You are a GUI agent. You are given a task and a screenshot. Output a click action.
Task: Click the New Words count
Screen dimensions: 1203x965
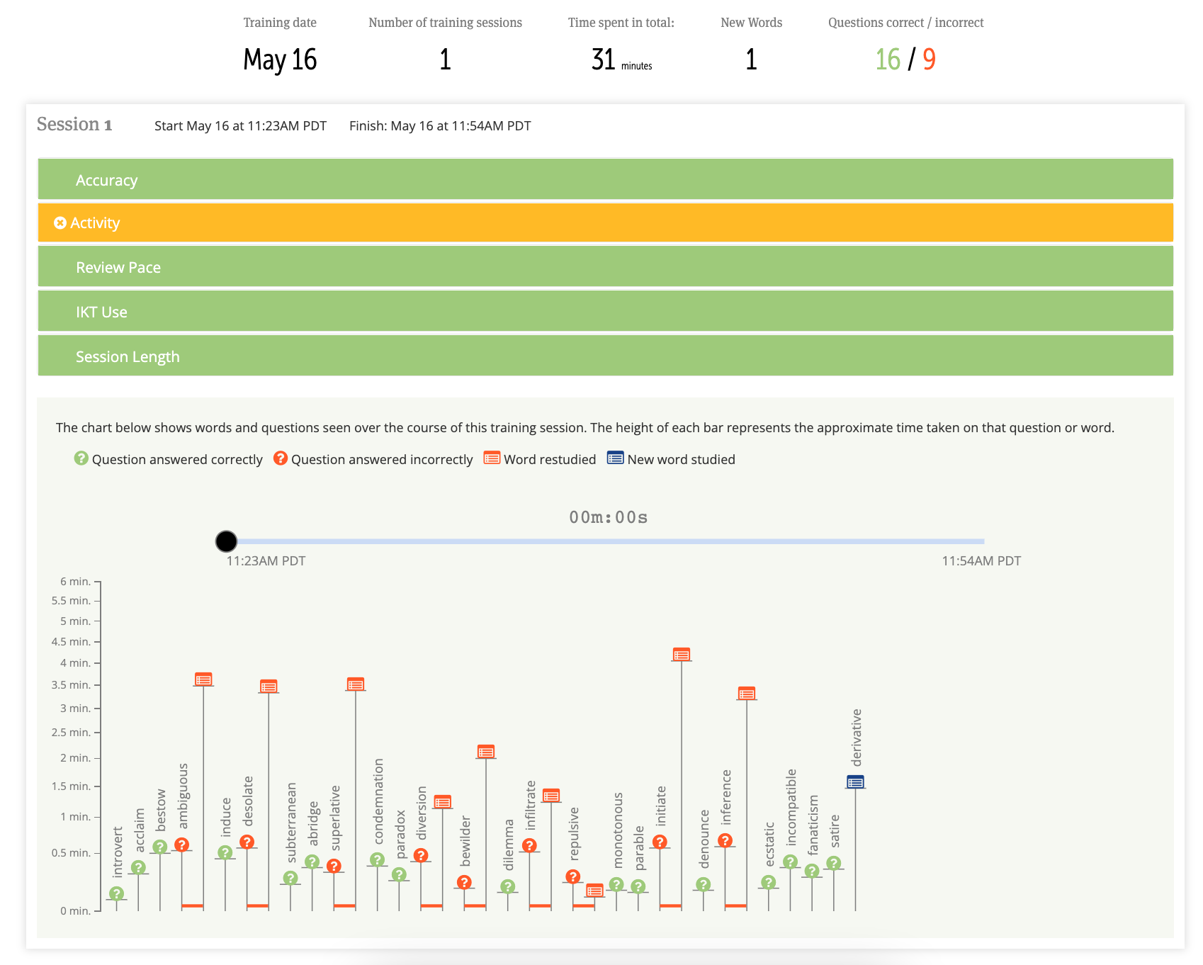(x=751, y=59)
